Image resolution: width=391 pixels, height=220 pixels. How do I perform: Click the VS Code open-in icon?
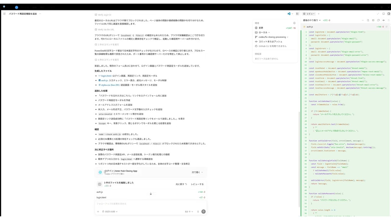pos(289,14)
